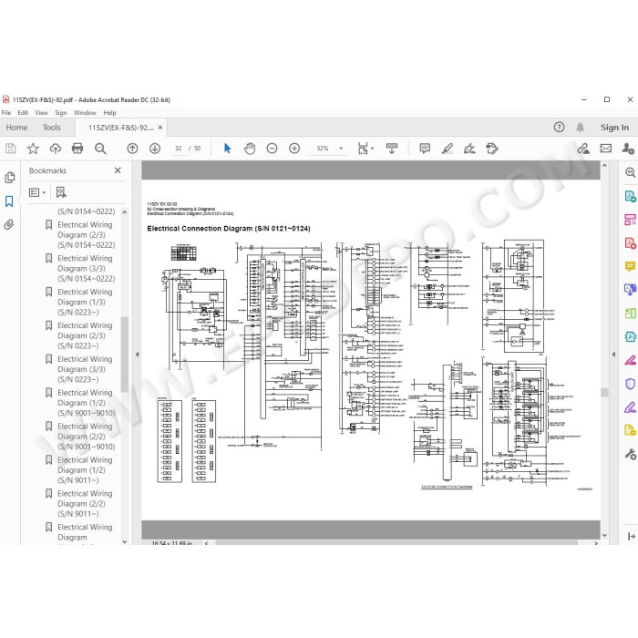Click the document vertical scrollbar thumb
Viewport: 638px width, 638px height.
(x=604, y=392)
